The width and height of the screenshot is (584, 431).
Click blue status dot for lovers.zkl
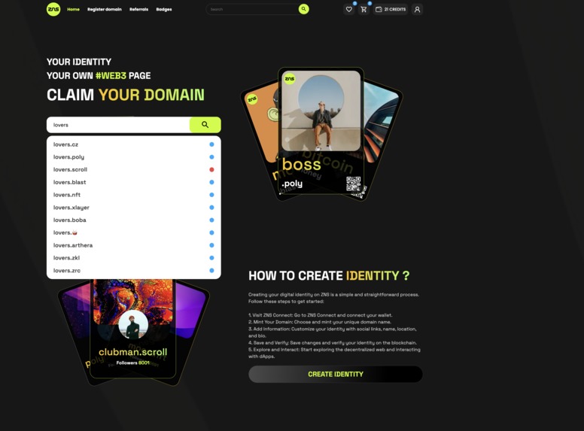pyautogui.click(x=211, y=258)
